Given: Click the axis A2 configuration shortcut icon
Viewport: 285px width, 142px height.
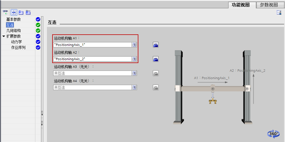Looking at the screenshot, I should (155, 59).
